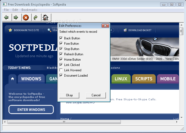Click the red Stop toolbar icon
The image size is (186, 133).
coord(26,18)
